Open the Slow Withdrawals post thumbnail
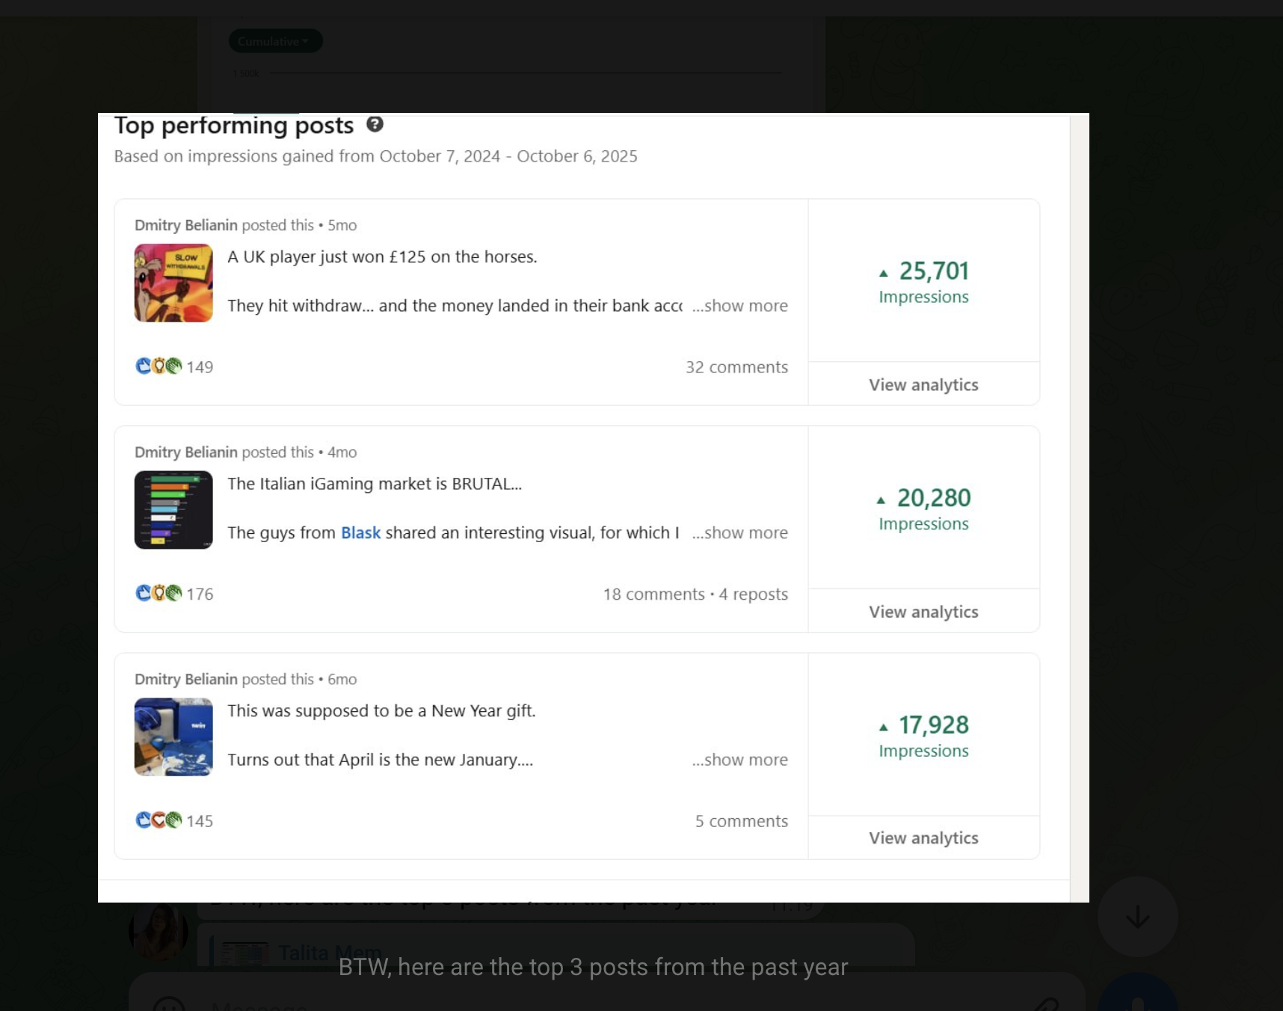 [x=173, y=283]
